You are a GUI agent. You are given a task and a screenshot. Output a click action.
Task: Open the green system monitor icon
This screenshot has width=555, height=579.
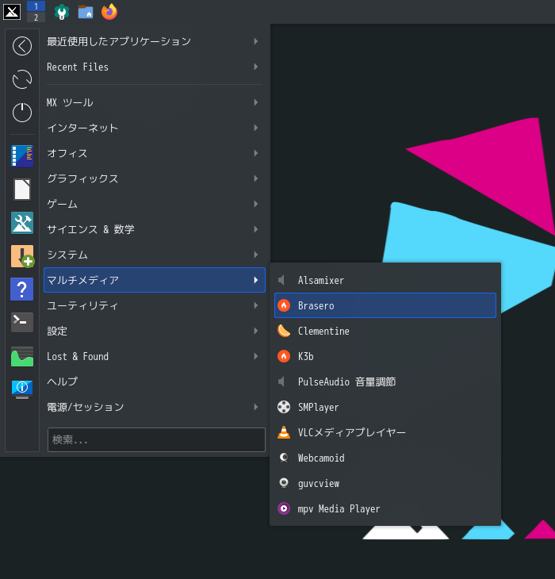coord(22,357)
